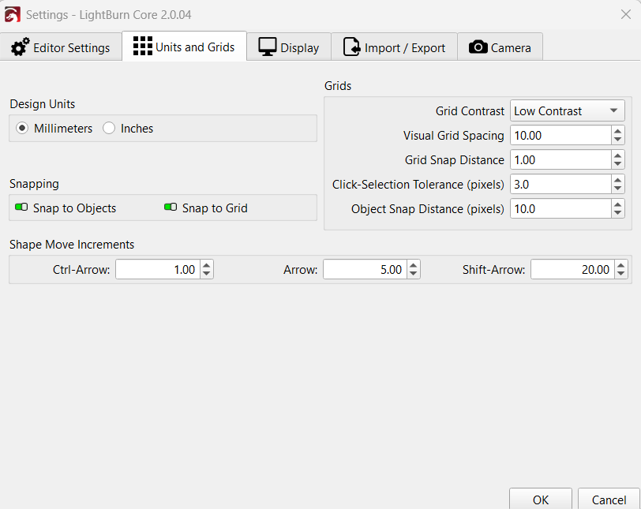Image resolution: width=641 pixels, height=509 pixels.
Task: Raise Ctrl-Arrow increment with up arrow
Action: (206, 266)
